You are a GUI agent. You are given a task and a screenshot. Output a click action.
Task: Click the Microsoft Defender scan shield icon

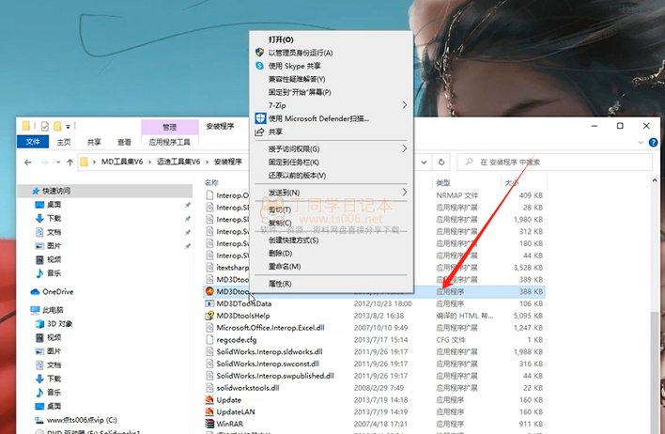(x=260, y=119)
